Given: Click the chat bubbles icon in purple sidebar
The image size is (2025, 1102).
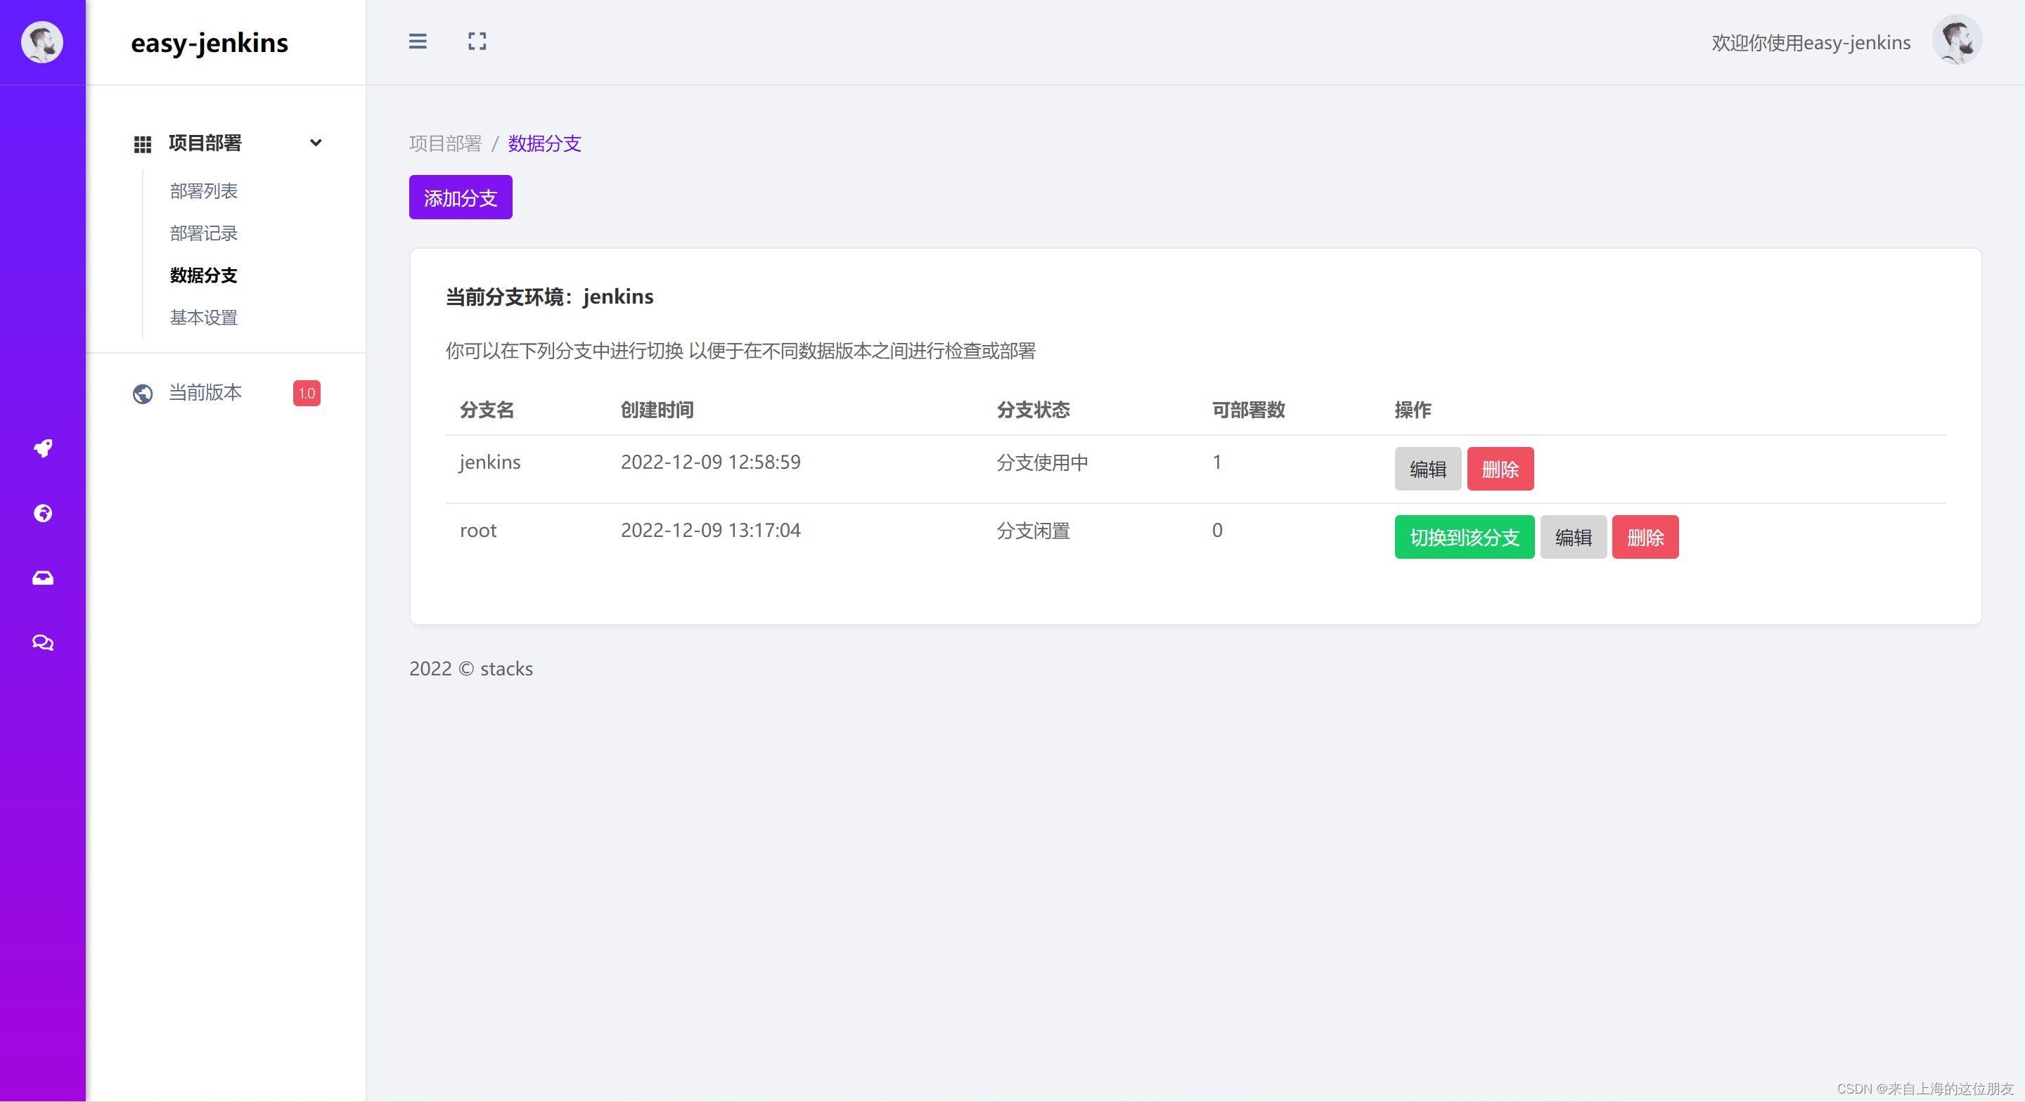Looking at the screenshot, I should pos(42,642).
